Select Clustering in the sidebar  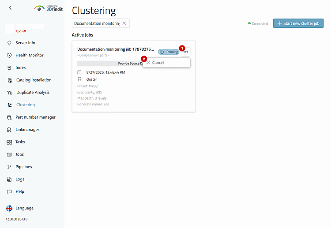coord(26,105)
